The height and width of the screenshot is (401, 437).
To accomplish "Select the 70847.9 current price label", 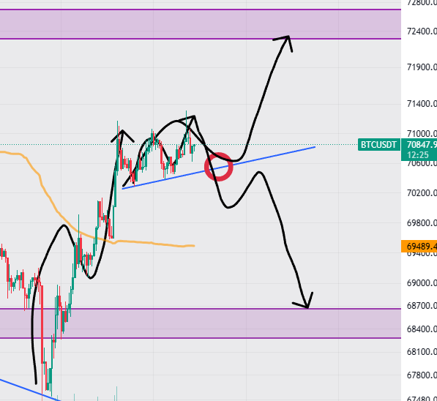I will (422, 145).
